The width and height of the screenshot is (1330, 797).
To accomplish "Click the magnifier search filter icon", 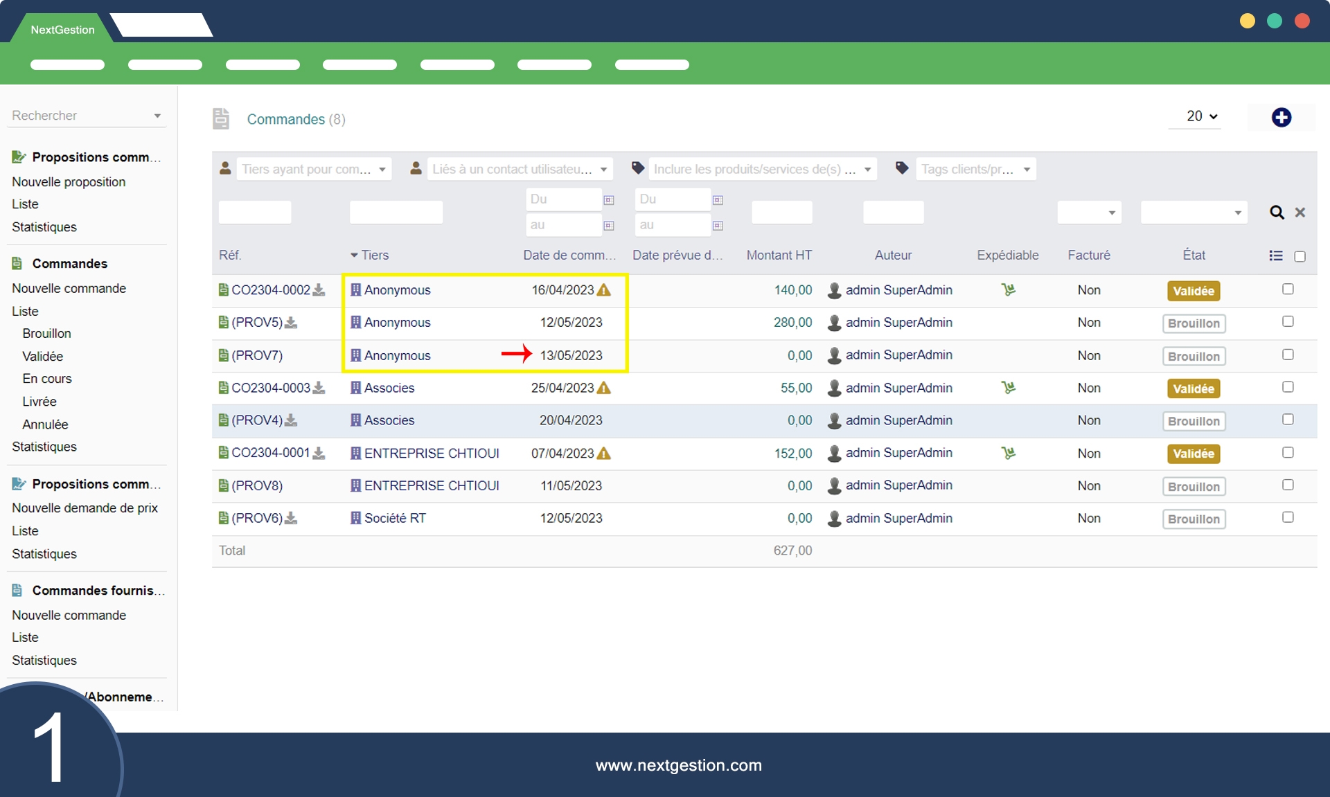I will click(1276, 213).
